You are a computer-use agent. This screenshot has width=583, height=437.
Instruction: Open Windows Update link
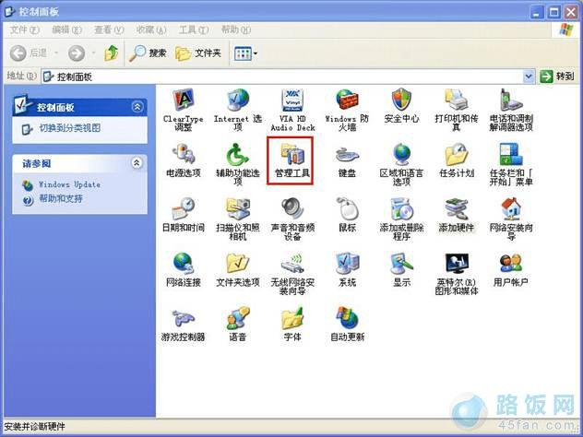click(69, 184)
